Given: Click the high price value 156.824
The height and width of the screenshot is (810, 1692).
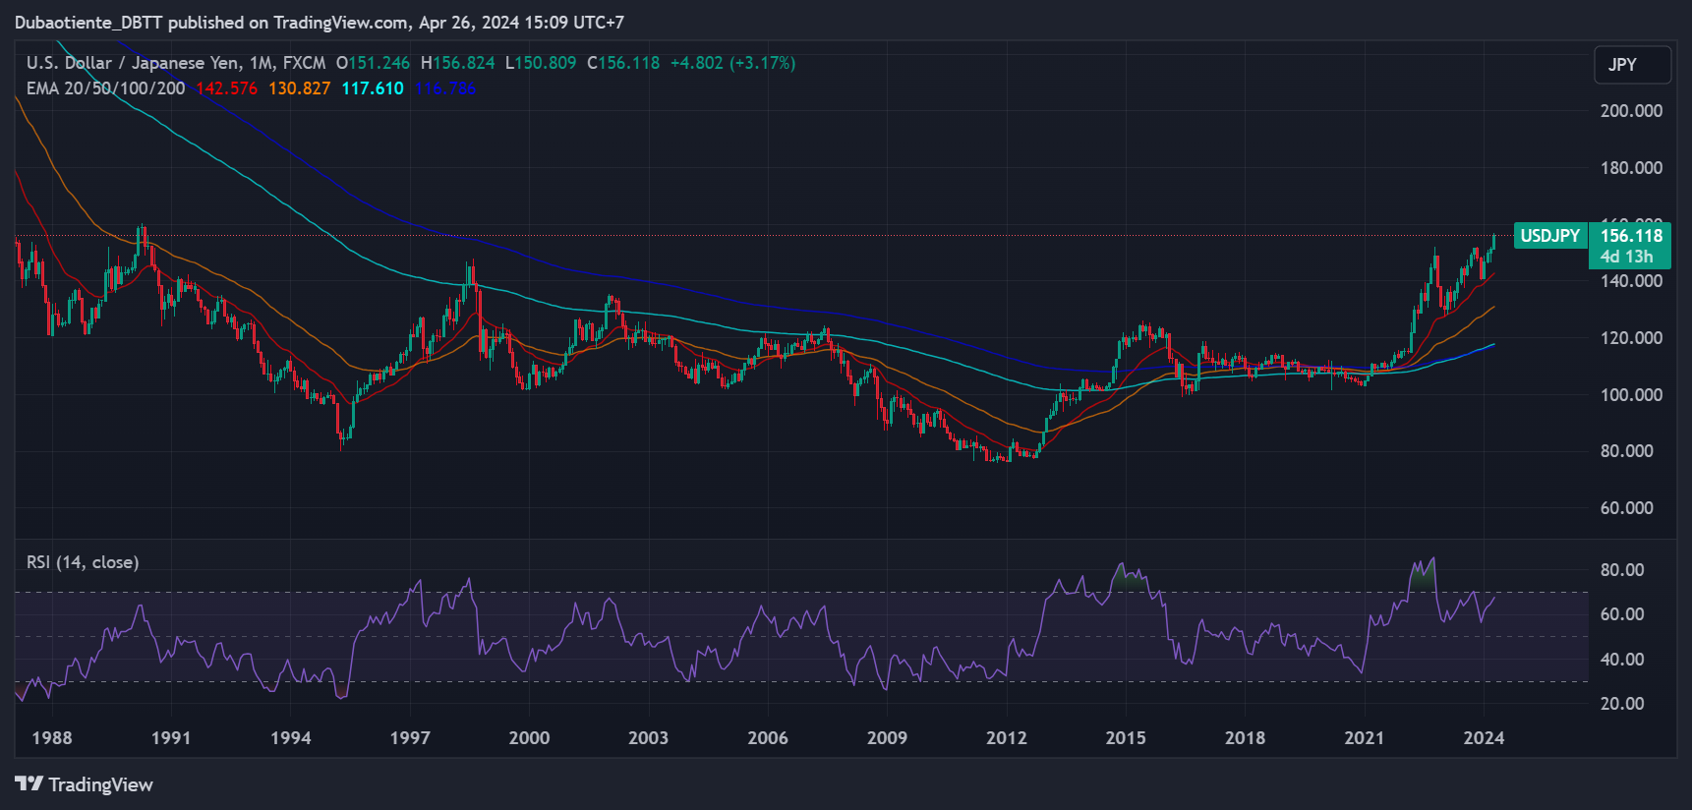Looking at the screenshot, I should [x=464, y=63].
